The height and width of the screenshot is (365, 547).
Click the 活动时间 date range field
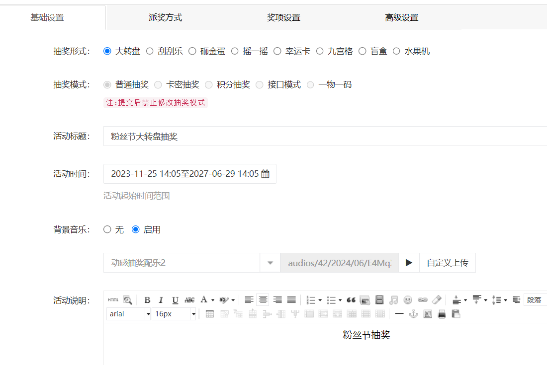(x=190, y=174)
